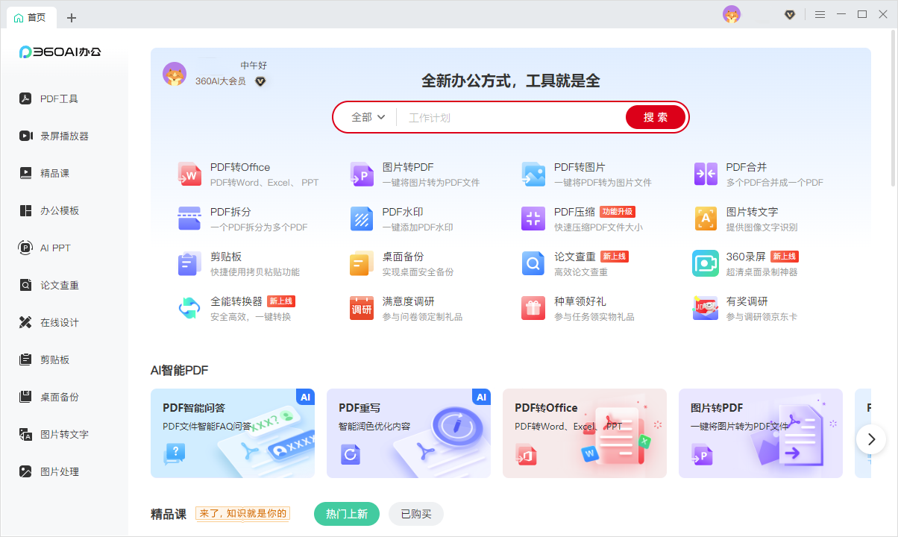Open the PDF水印 watermark tool icon
This screenshot has height=537, width=898.
[362, 219]
